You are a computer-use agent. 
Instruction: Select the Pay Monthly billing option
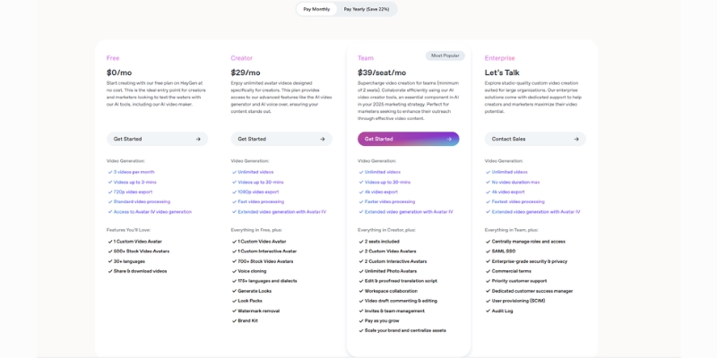coord(316,9)
